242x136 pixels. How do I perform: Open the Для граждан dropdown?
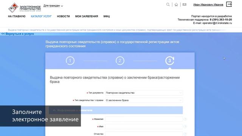tap(53, 6)
